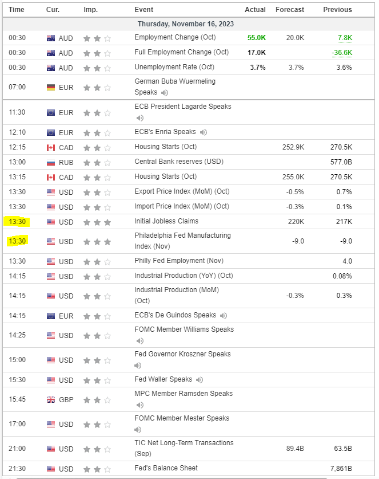The image size is (379, 479).
Task: Click the Russian flag in the RUB row
Action: pyautogui.click(x=51, y=163)
